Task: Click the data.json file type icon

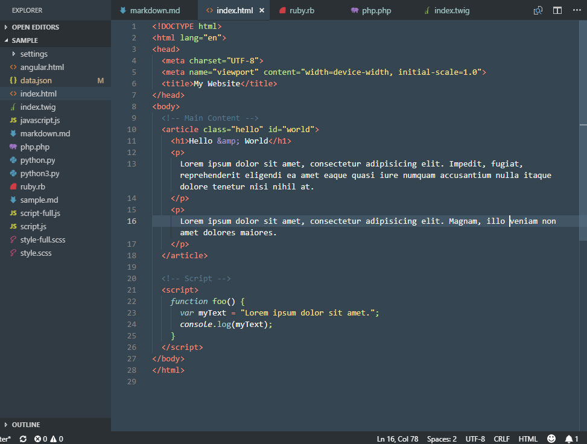Action: coord(13,80)
